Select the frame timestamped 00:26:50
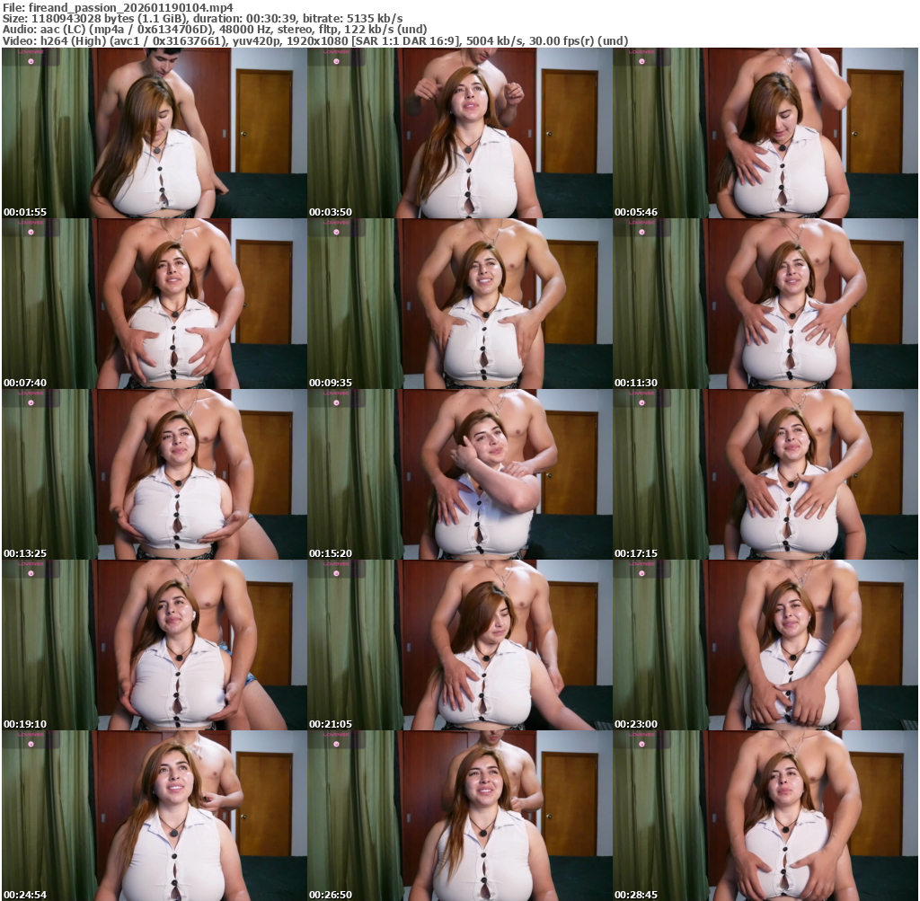The image size is (920, 901). point(460,816)
